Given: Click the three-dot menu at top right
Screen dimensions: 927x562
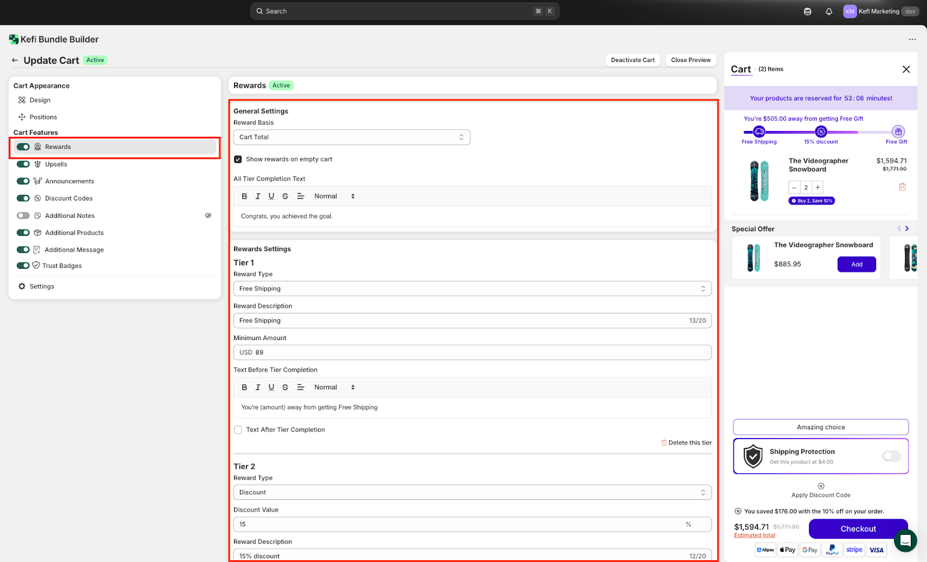Looking at the screenshot, I should click(x=912, y=39).
